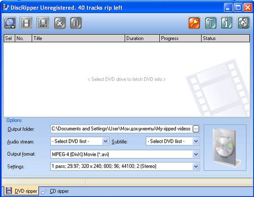Click the cancel X toolbar icon
The image size is (254, 197).
[x=60, y=23]
